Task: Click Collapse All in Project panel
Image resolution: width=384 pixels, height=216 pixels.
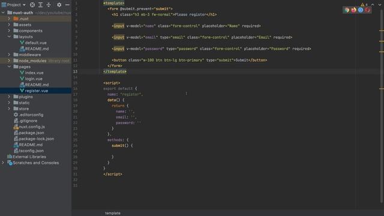Action: coord(49,5)
